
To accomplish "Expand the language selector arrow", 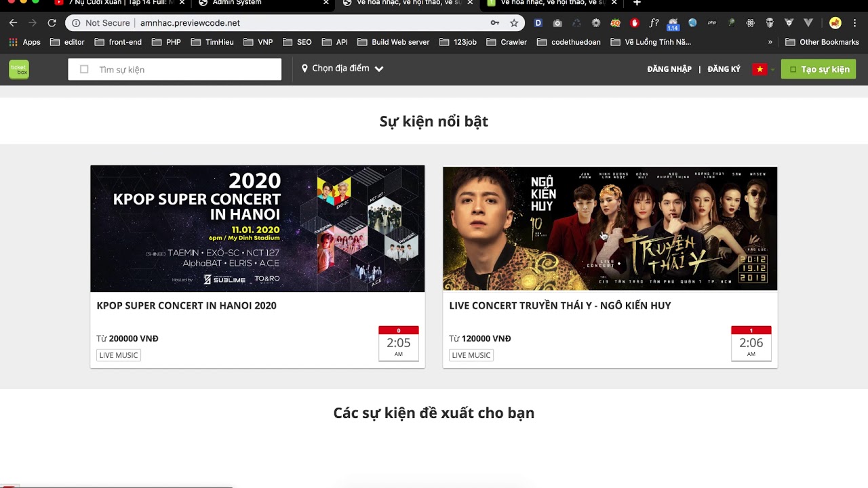I will pyautogui.click(x=772, y=70).
